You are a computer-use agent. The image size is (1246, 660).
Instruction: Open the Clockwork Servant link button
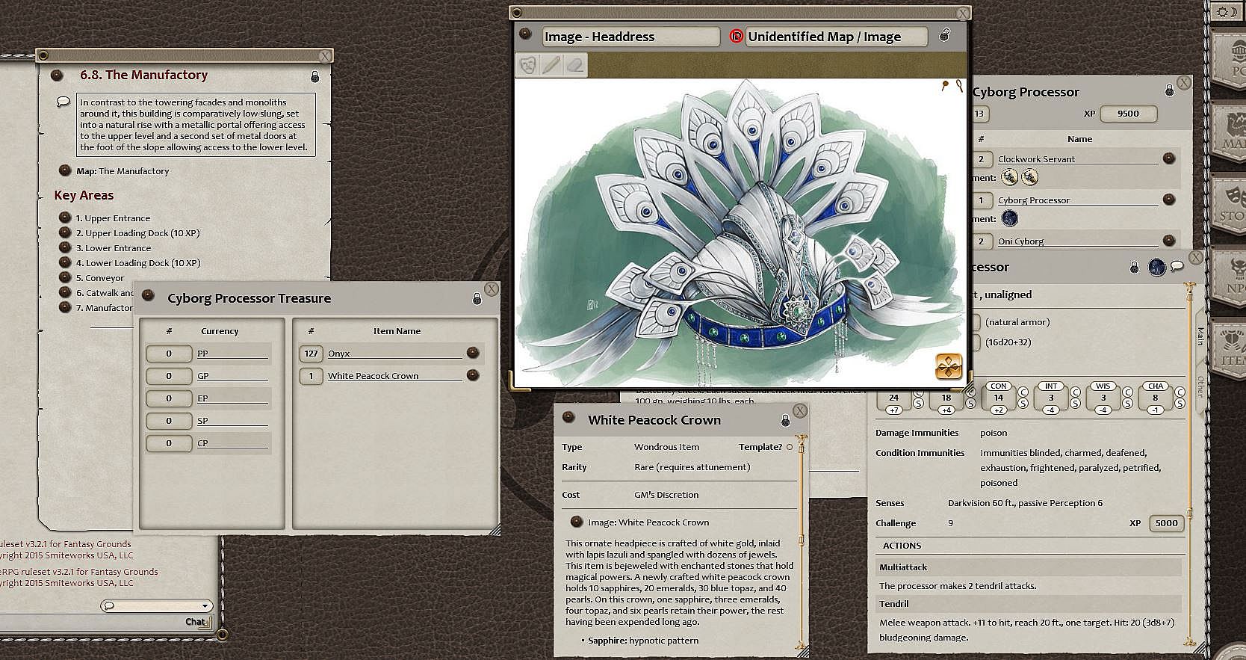tap(1169, 158)
